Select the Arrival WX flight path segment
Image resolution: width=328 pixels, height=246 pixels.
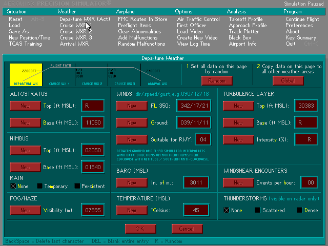(157, 75)
